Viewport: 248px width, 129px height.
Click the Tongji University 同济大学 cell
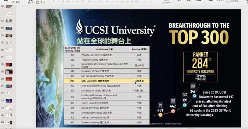pos(105,60)
